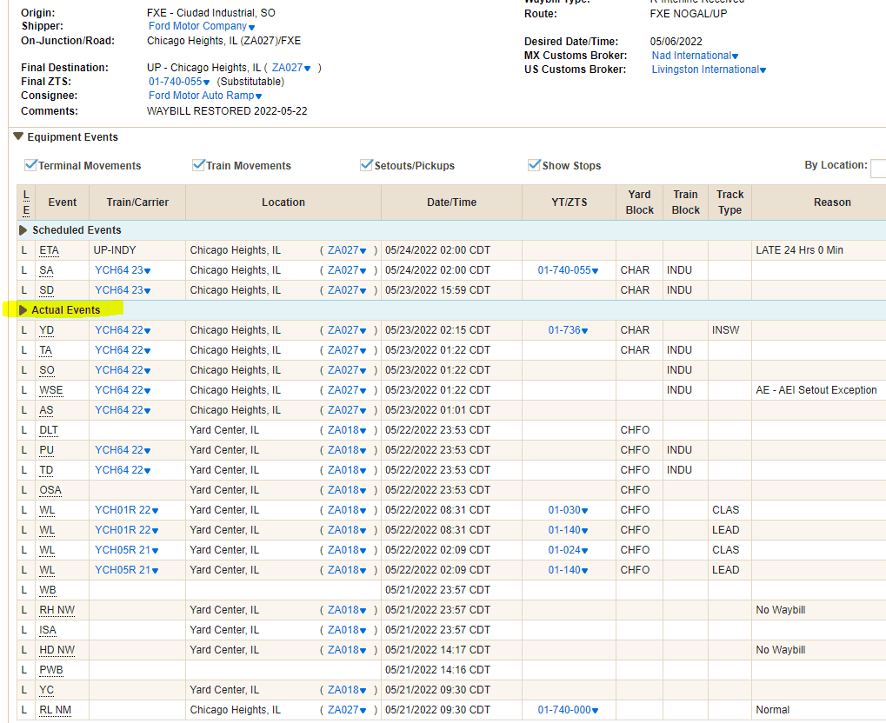Sort by the Date/Time column header

coord(451,202)
